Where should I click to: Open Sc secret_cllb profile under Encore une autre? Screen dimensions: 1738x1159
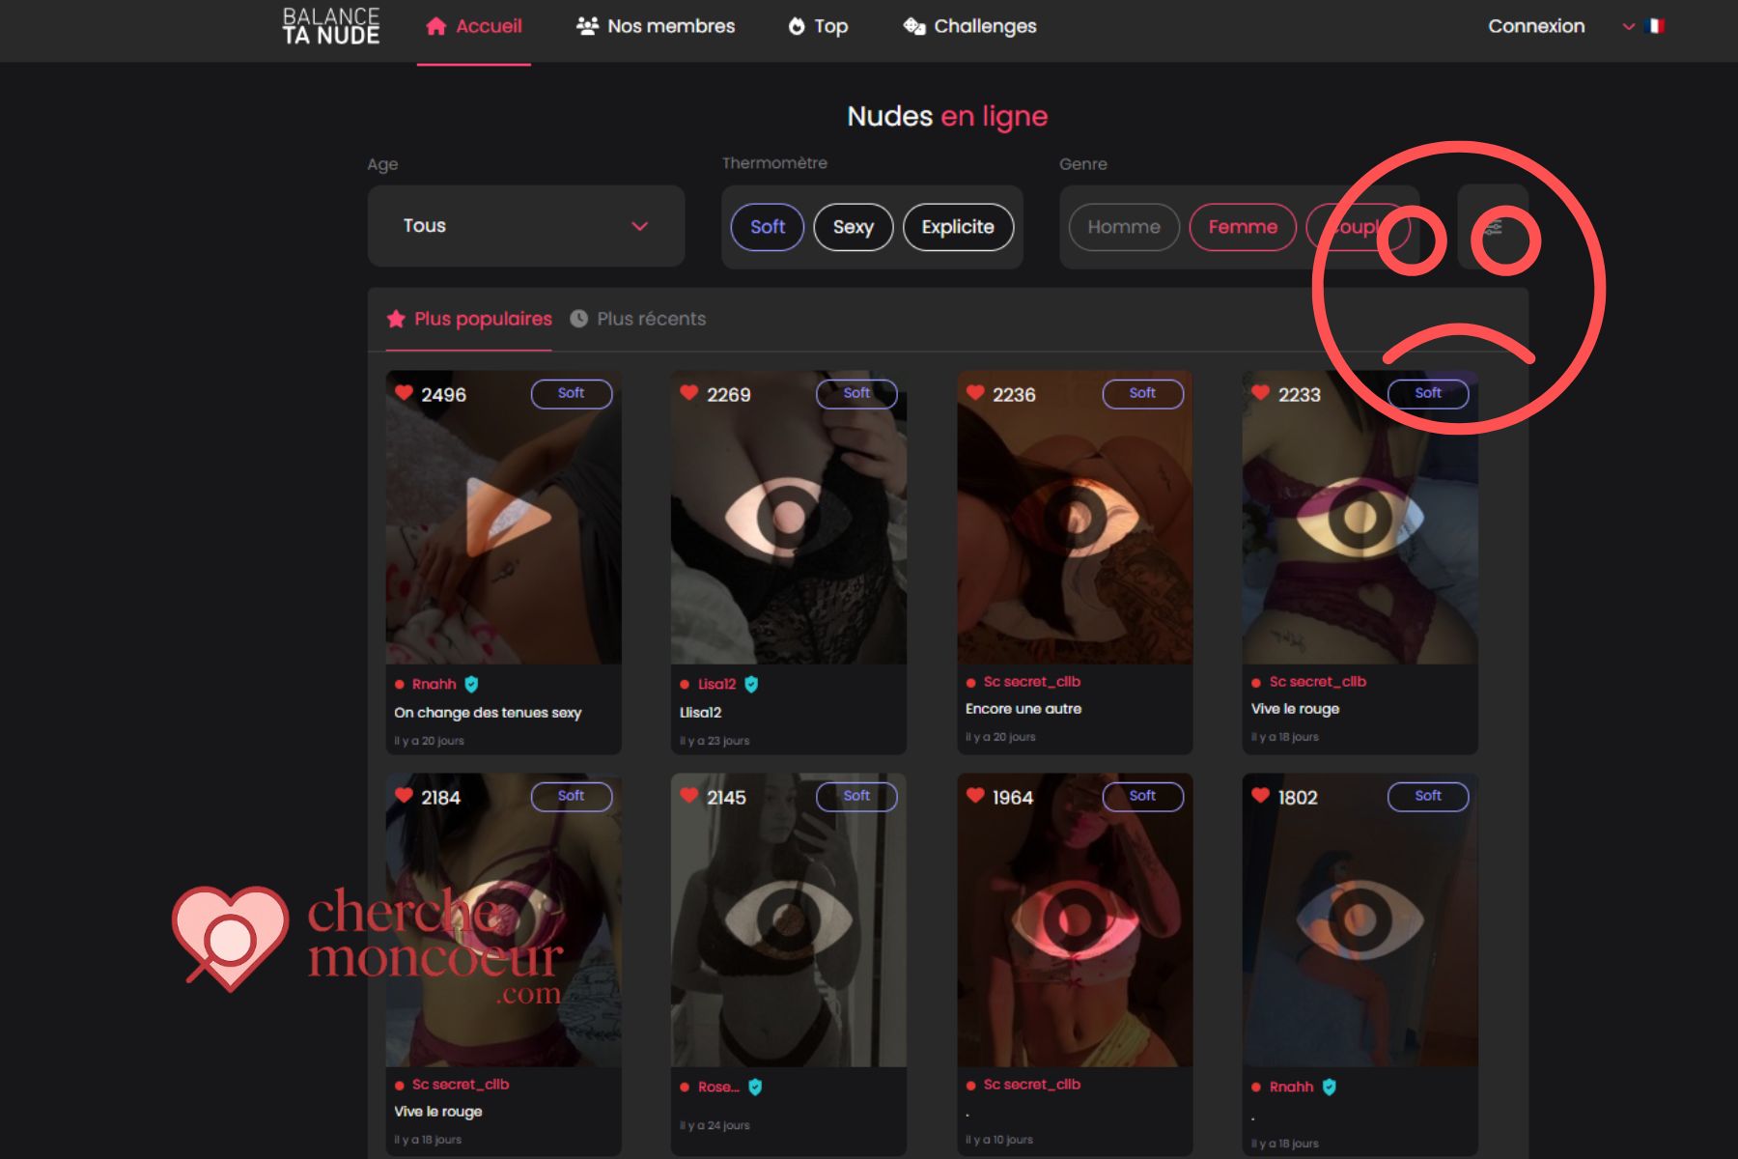tap(1030, 682)
